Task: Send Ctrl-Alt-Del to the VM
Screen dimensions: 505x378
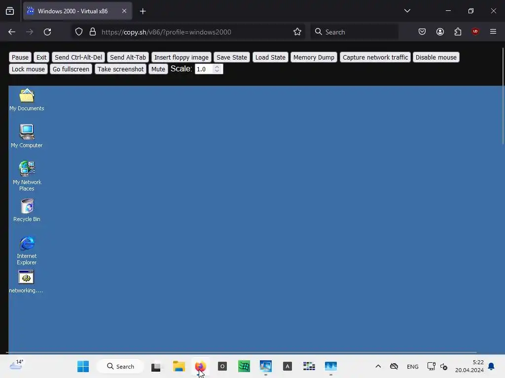Action: [78, 57]
